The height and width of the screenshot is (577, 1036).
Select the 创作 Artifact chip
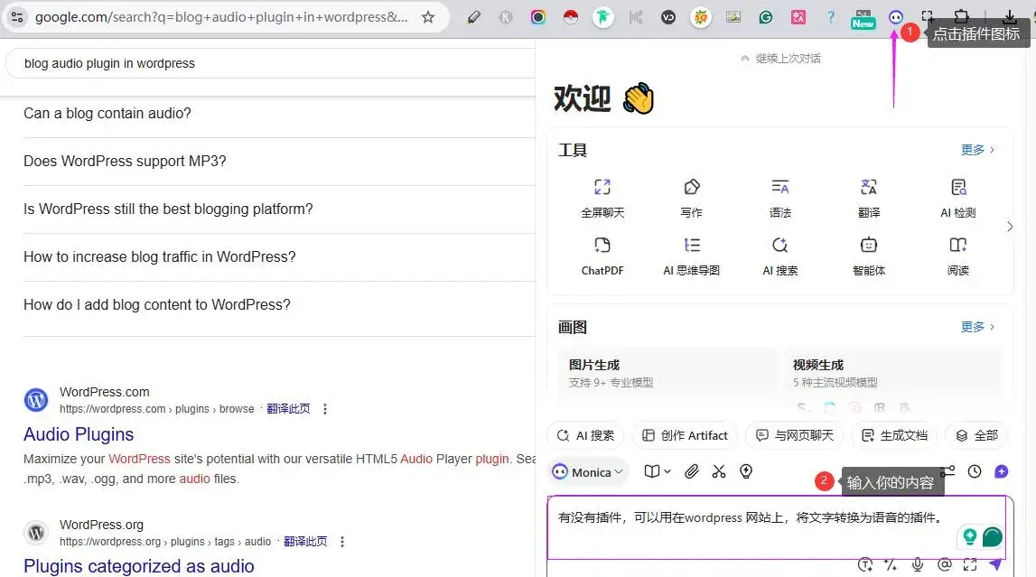coord(685,436)
